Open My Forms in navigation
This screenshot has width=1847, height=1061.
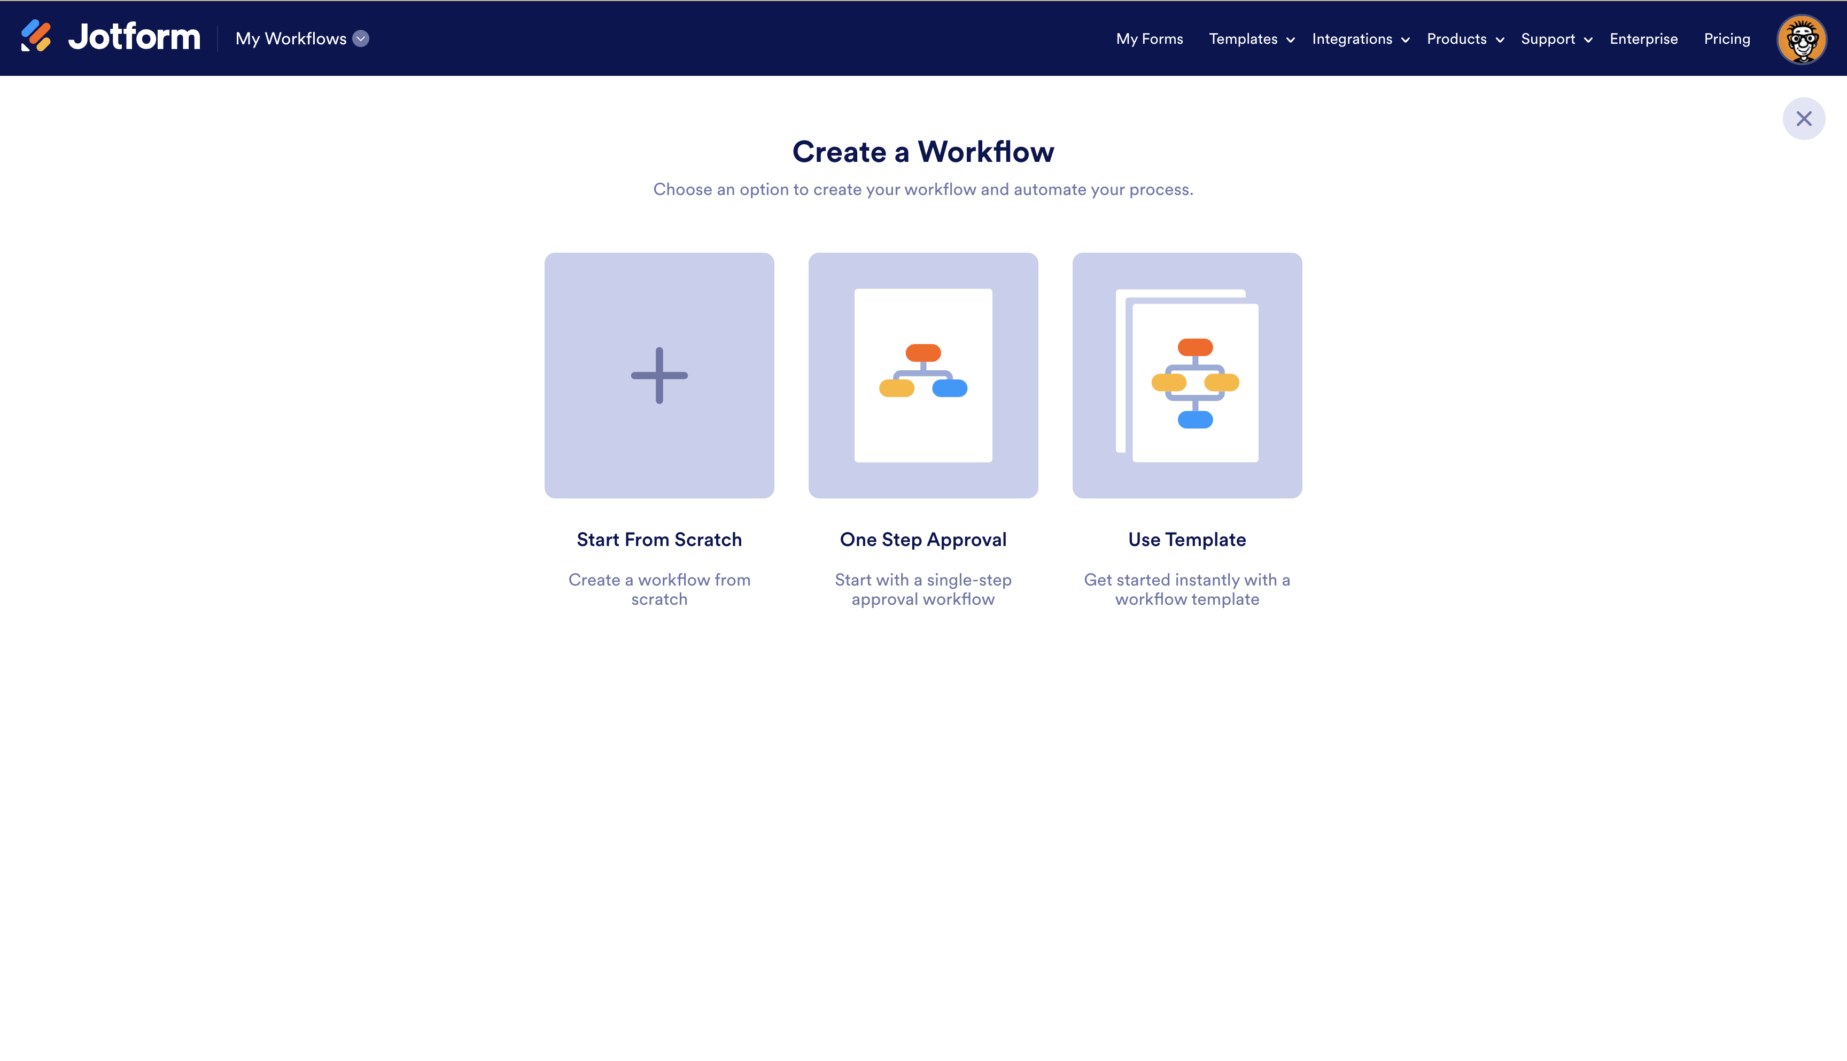[x=1150, y=38]
